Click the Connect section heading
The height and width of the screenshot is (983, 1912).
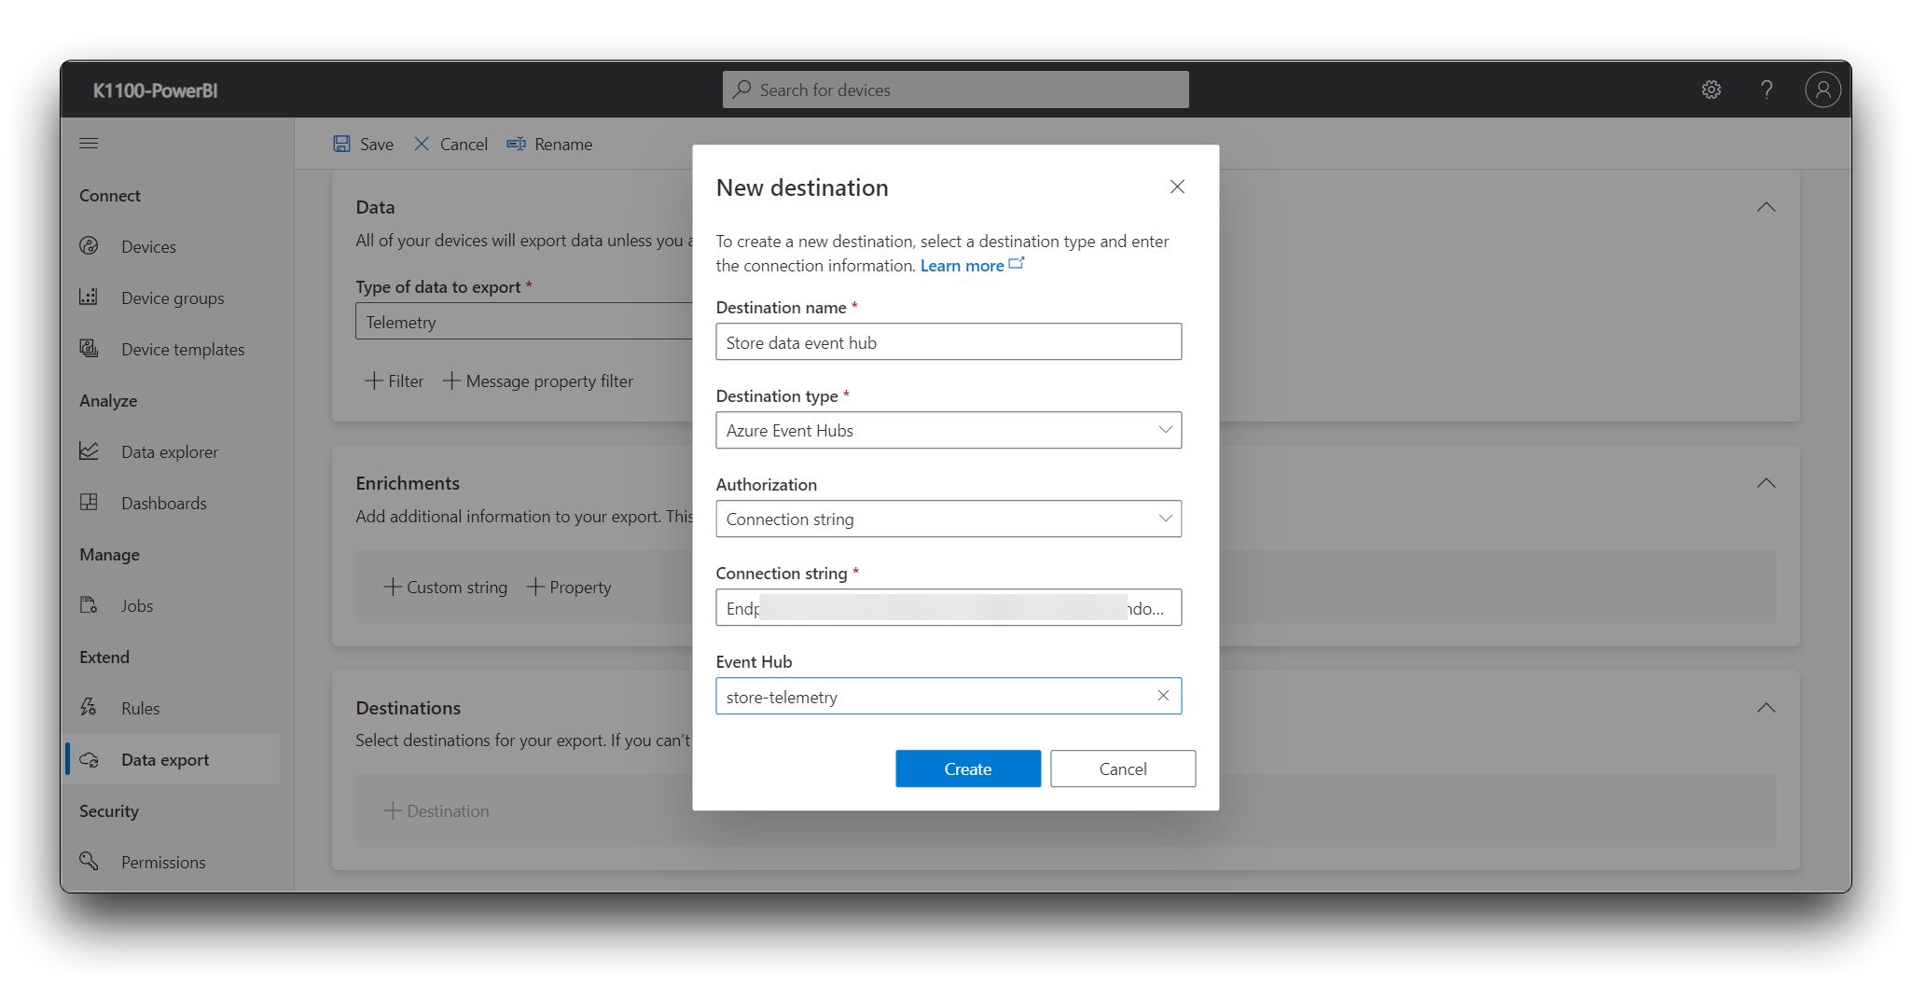[110, 195]
